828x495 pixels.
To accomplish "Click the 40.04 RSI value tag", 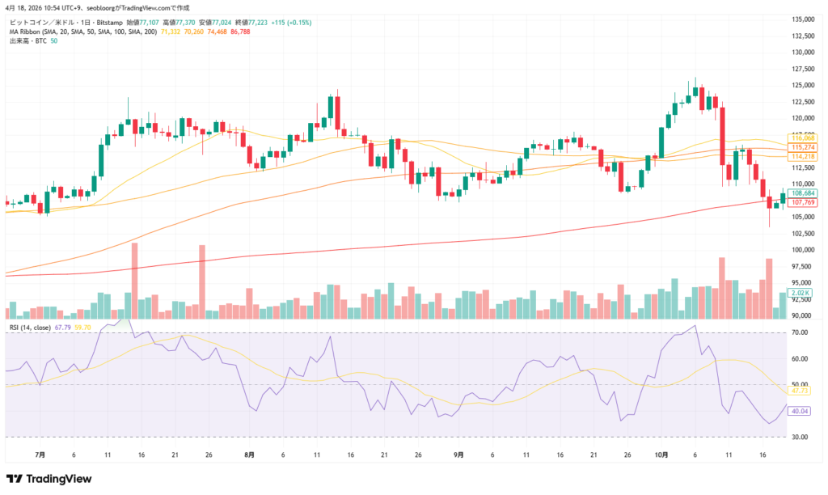I will pos(800,411).
